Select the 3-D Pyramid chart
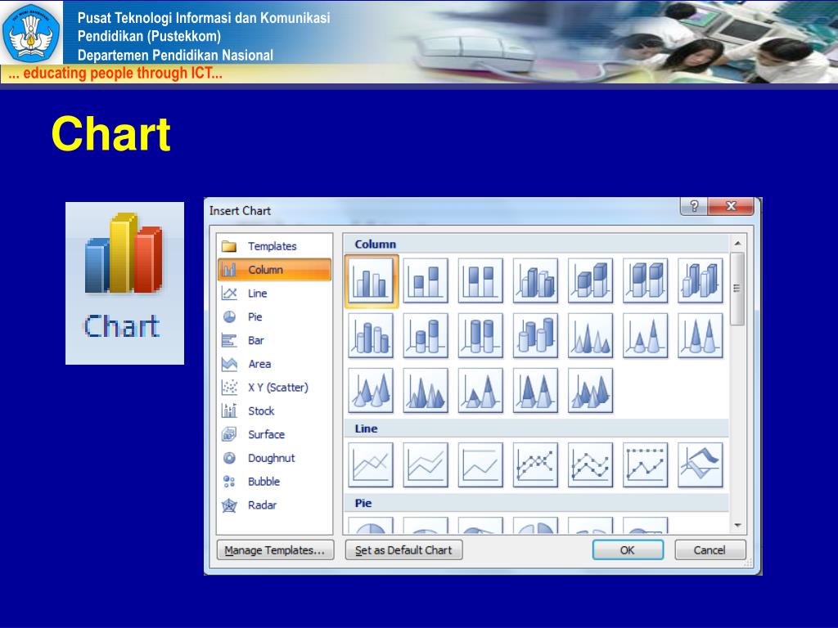Viewport: 838px width, 628px height. [591, 391]
